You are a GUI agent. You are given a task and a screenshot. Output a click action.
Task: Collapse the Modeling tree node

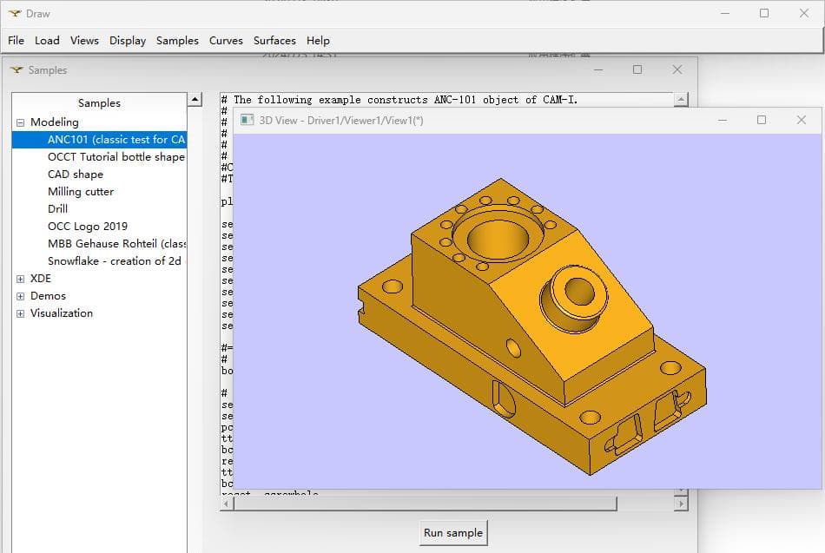21,122
